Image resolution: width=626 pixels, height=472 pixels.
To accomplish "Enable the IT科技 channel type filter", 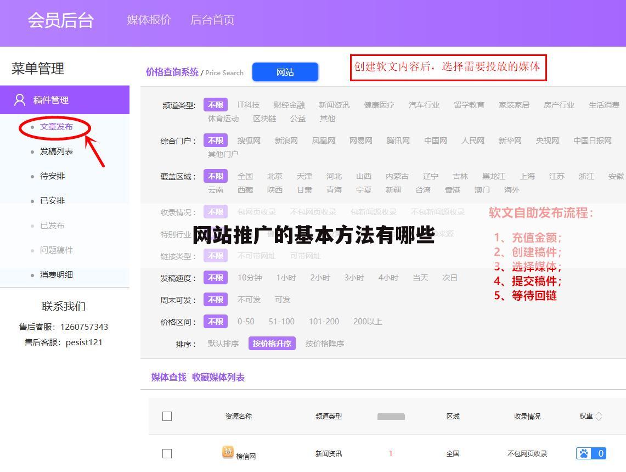I will coord(248,104).
